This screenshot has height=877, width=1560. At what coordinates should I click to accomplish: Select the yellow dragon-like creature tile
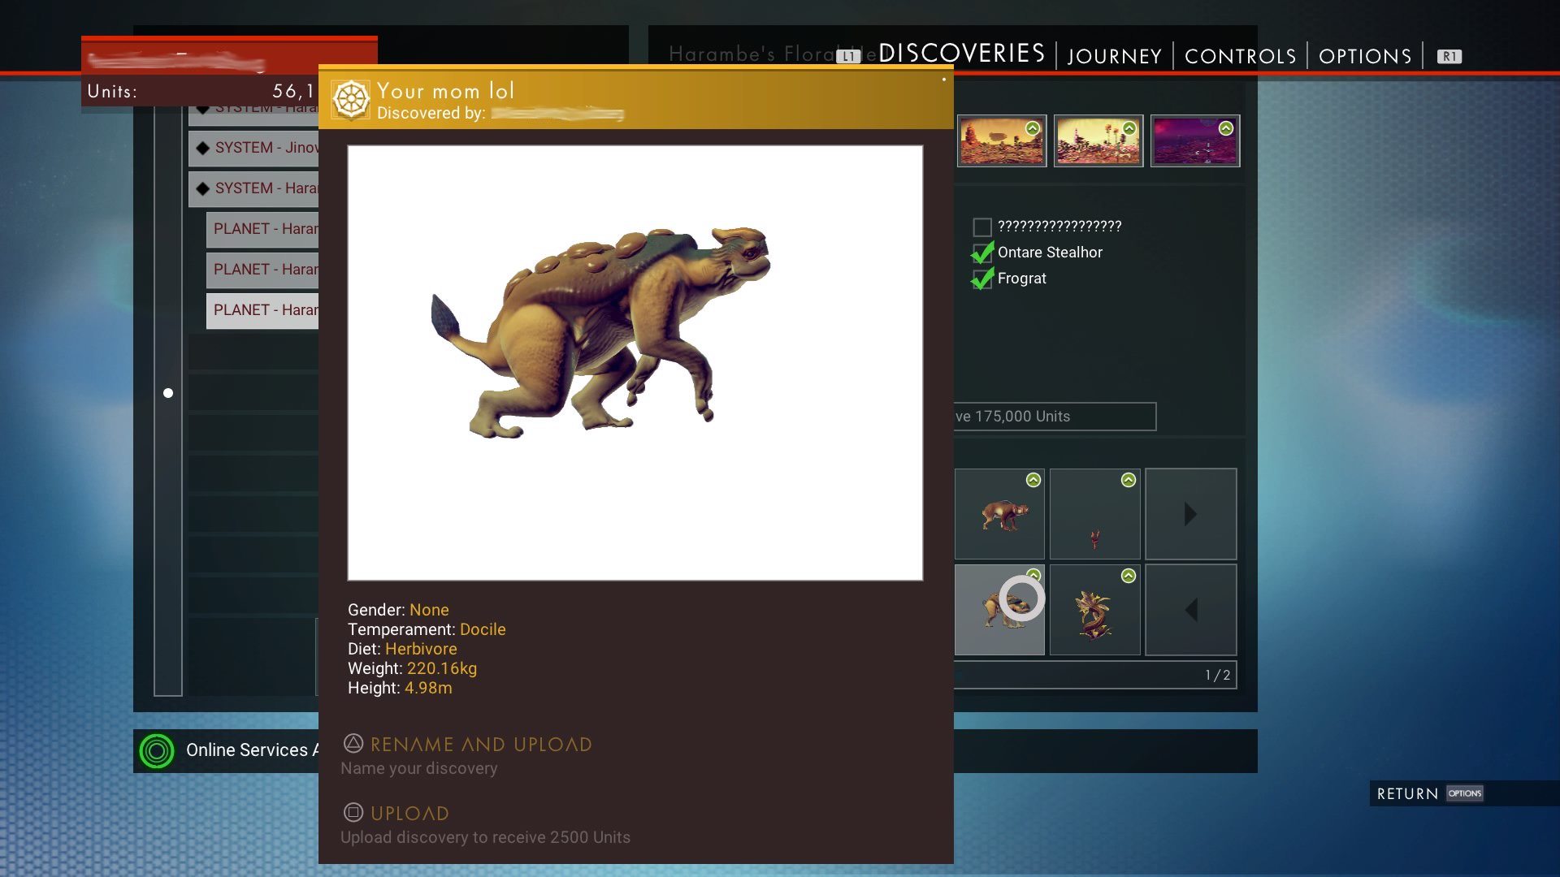[1094, 610]
